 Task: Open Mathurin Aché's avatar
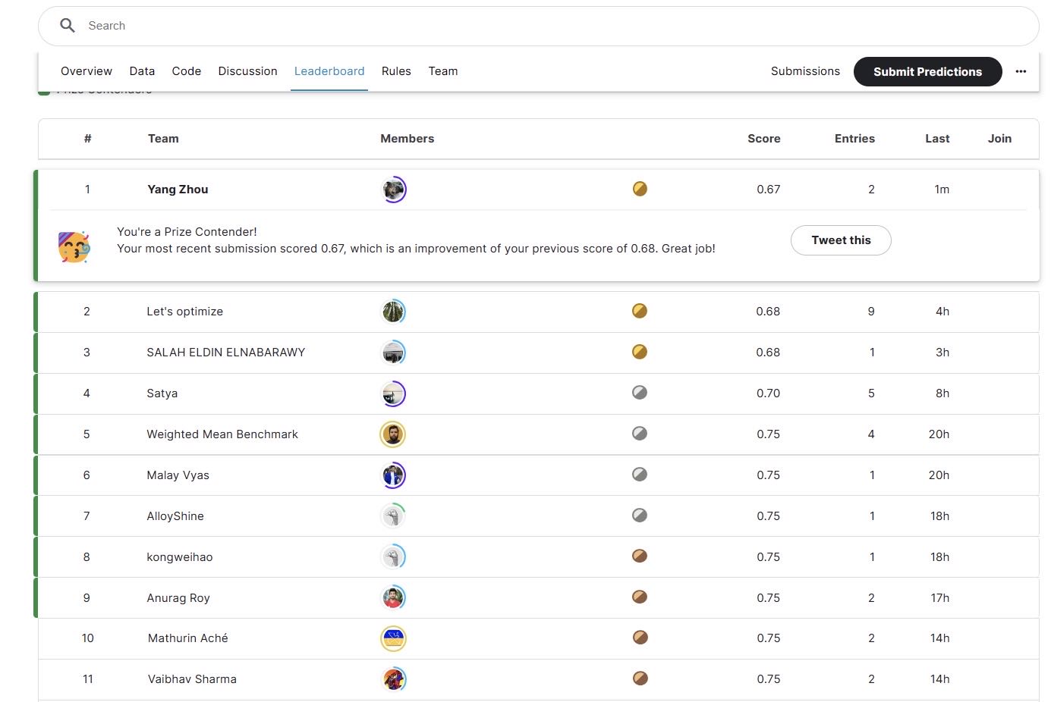pyautogui.click(x=393, y=638)
